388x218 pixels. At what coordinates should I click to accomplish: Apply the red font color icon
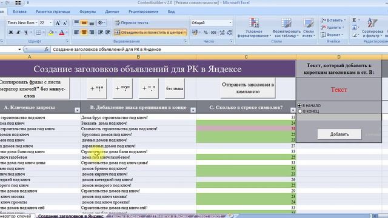[62, 32]
